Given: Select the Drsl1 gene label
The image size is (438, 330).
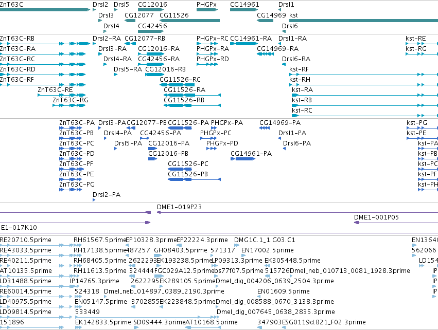Looking at the screenshot, I should click(x=286, y=5).
